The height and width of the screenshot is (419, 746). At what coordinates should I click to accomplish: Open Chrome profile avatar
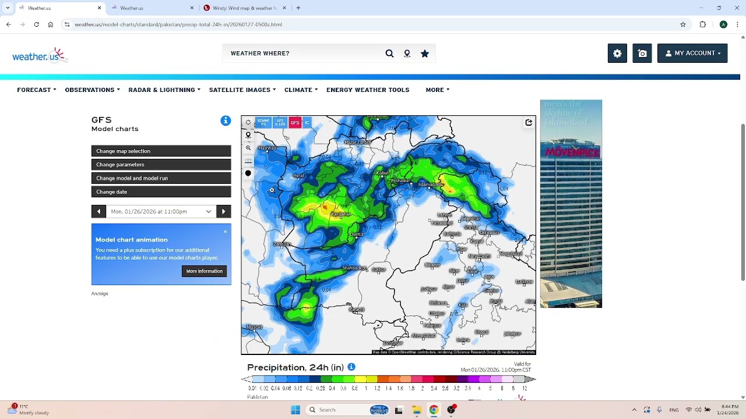click(x=723, y=24)
